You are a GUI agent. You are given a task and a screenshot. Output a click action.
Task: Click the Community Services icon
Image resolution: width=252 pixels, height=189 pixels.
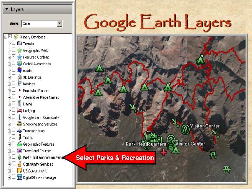20,164
